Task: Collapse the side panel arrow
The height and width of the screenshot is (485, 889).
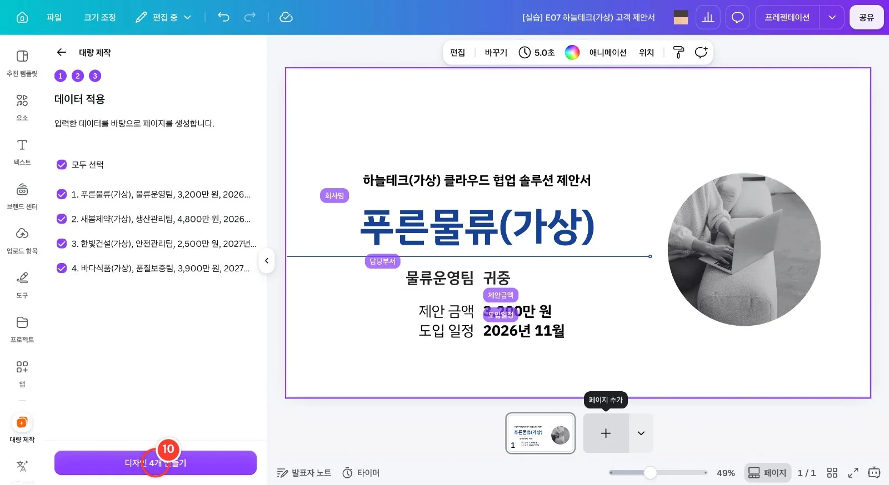Action: tap(267, 261)
